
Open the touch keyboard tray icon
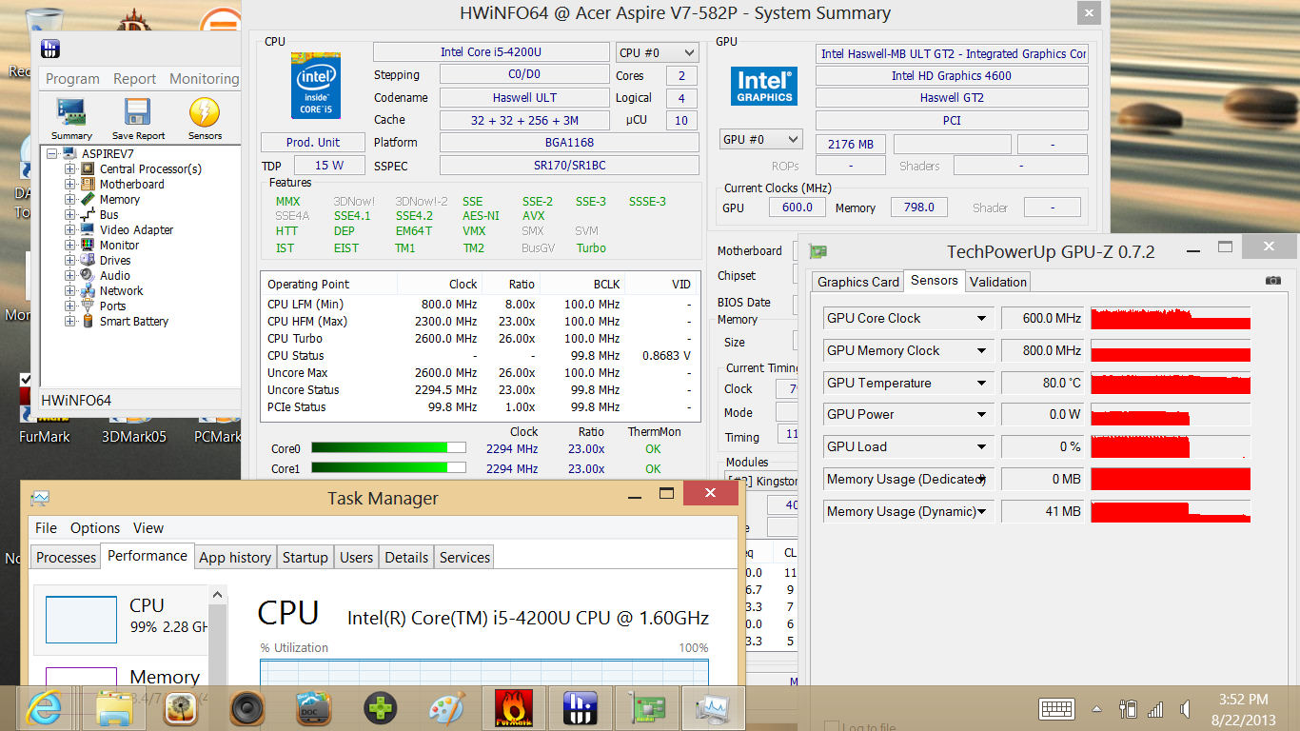pyautogui.click(x=1057, y=709)
